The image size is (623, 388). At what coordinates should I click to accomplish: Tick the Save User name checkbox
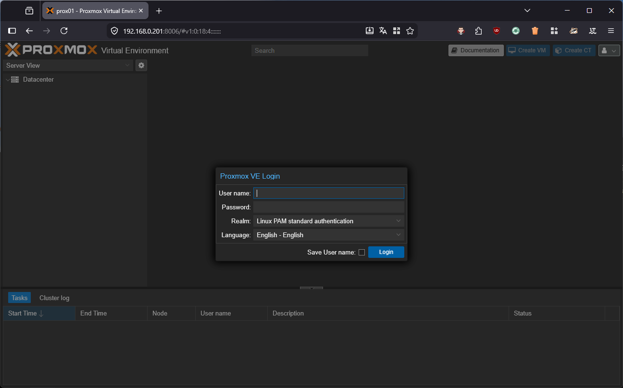361,252
